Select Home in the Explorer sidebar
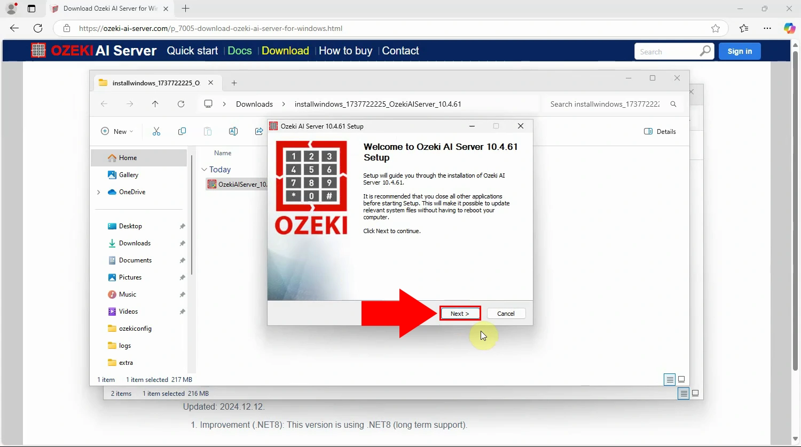801x447 pixels. 139,158
